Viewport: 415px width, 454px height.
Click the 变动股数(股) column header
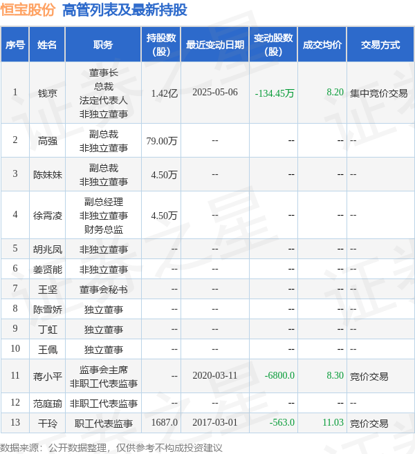(273, 45)
